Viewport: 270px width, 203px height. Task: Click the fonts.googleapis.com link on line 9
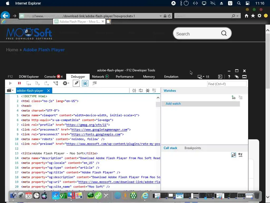coord(96,134)
